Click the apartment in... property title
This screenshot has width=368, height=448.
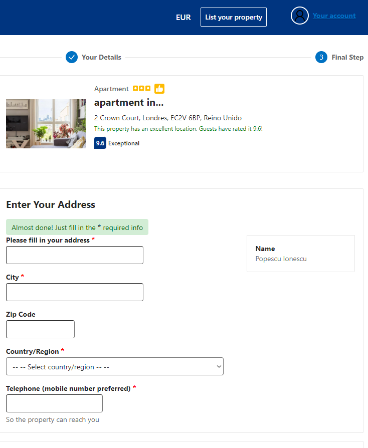[x=129, y=103]
